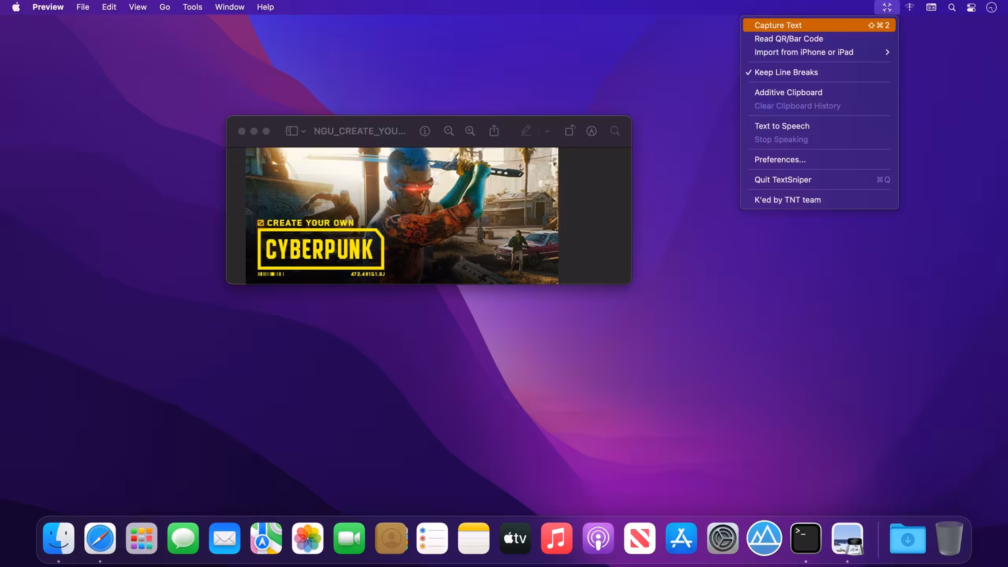1008x567 pixels.
Task: Open the Trash in the Dock
Action: [949, 538]
